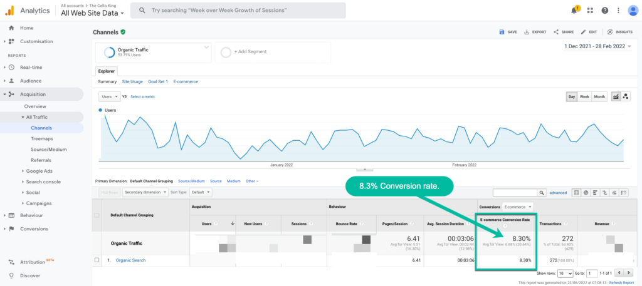
Task: Click the Organic Search link
Action: tap(130, 260)
